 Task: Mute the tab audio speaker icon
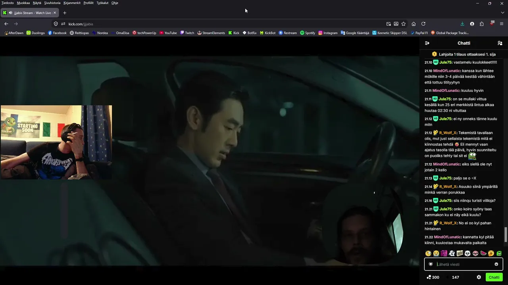10,13
